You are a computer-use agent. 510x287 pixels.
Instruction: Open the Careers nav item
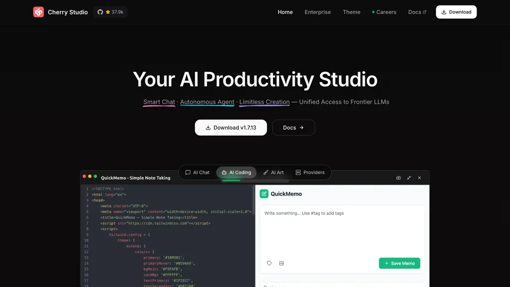click(384, 12)
